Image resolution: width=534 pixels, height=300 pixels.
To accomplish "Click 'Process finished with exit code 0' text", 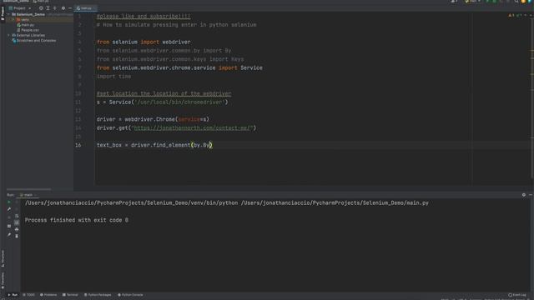I will coord(77,220).
